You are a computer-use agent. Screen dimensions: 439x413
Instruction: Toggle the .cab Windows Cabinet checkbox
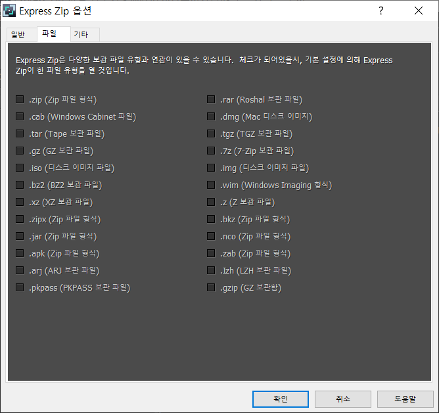(x=20, y=116)
